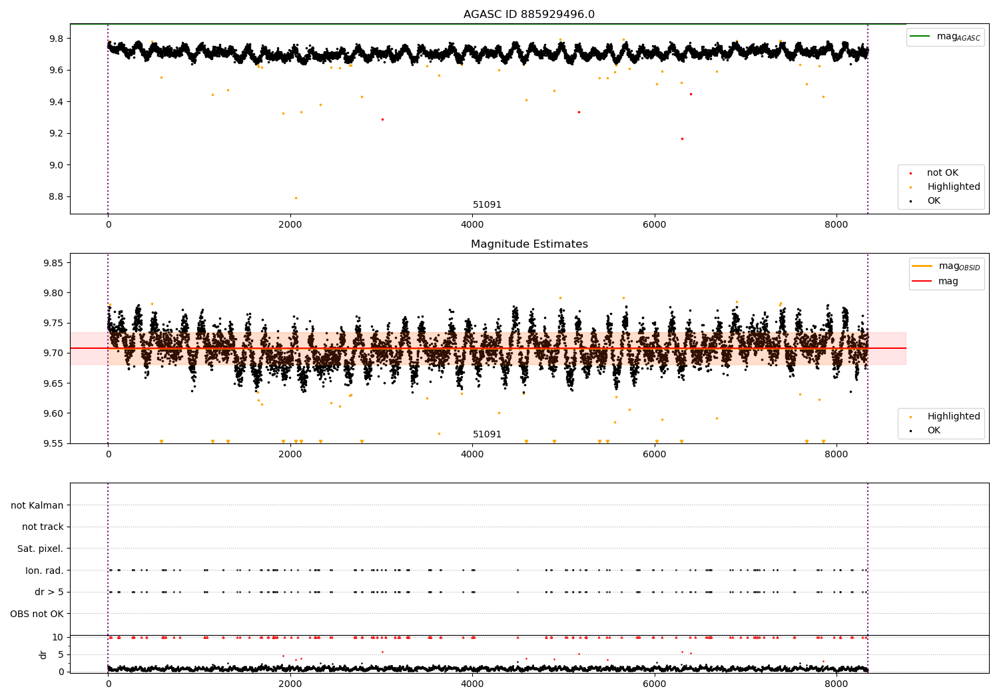Click y-tick '8.8' on the top plot
Viewport: 999px width, 699px height.
pos(57,197)
